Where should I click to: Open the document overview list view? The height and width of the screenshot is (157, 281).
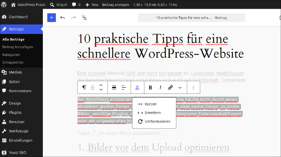click(84, 17)
